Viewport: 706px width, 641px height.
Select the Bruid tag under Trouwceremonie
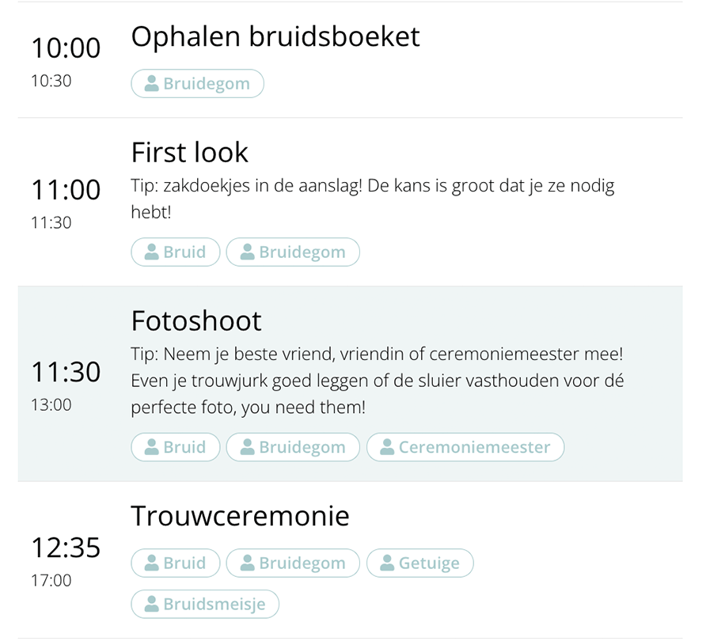176,563
